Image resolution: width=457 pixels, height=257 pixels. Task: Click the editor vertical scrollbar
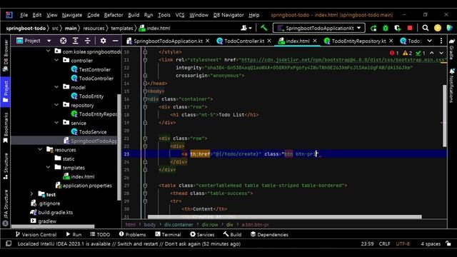(x=444, y=116)
